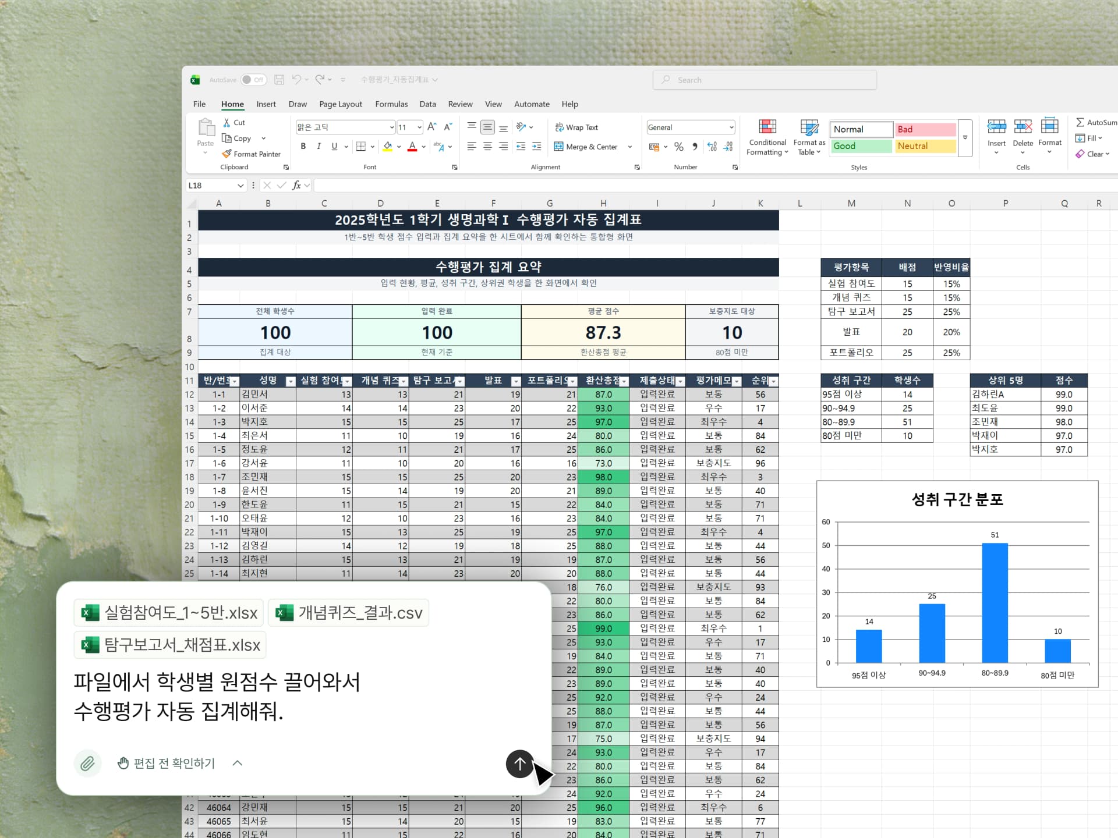
Task: Toggle Bold formatting
Action: click(303, 147)
